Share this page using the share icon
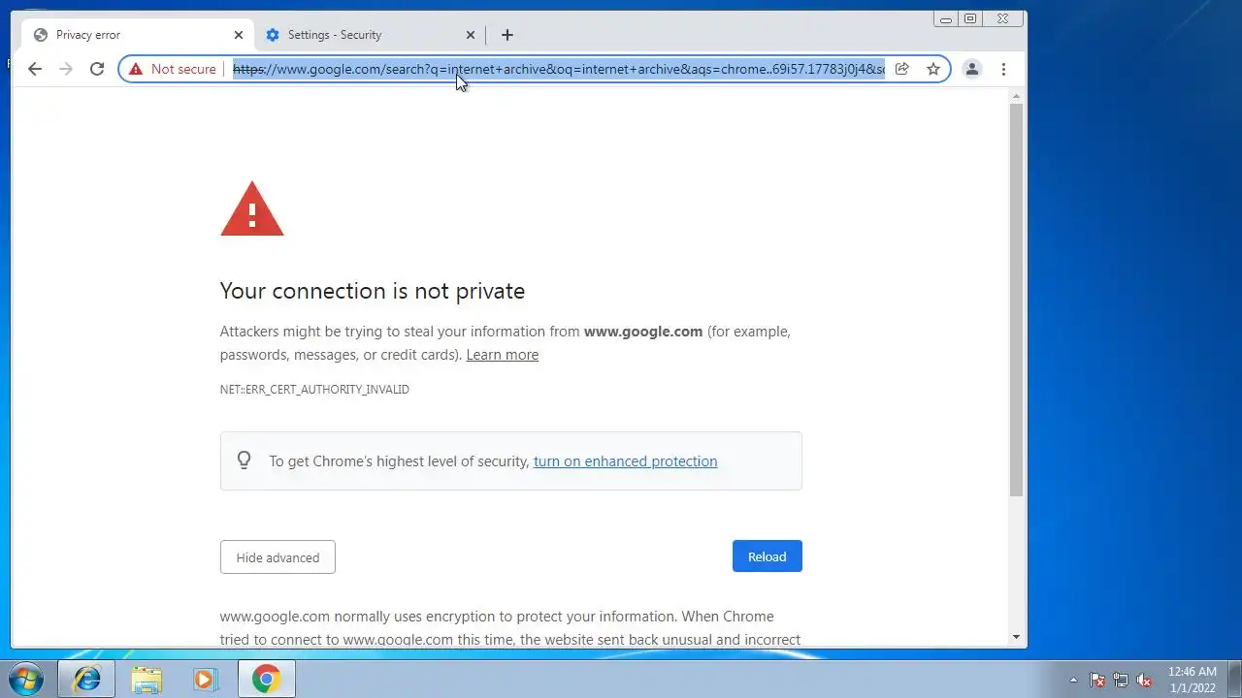 click(x=901, y=69)
